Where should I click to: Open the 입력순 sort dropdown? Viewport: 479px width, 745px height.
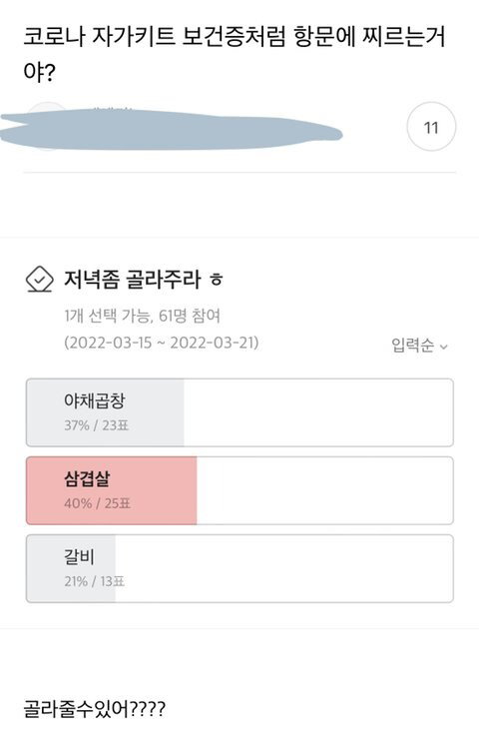point(420,345)
